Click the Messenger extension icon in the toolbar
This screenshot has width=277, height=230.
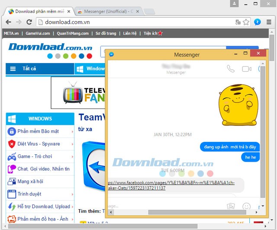258,22
